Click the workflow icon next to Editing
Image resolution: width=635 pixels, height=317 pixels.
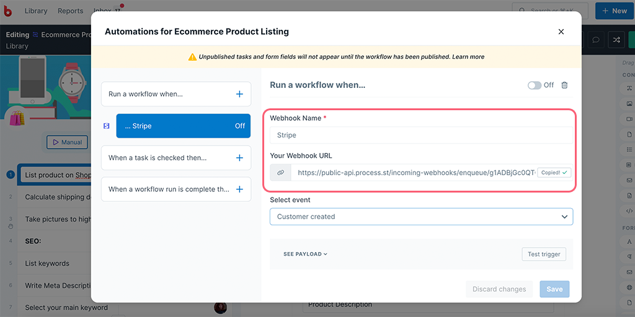[35, 35]
